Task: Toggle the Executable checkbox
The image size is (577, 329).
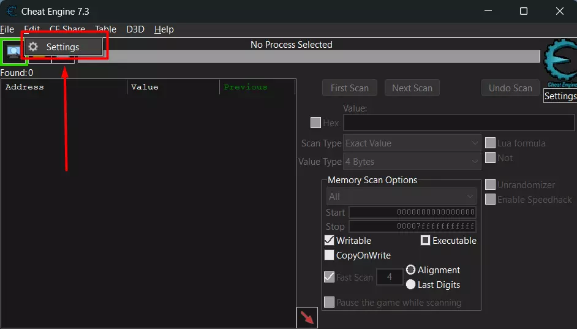Action: click(x=425, y=240)
